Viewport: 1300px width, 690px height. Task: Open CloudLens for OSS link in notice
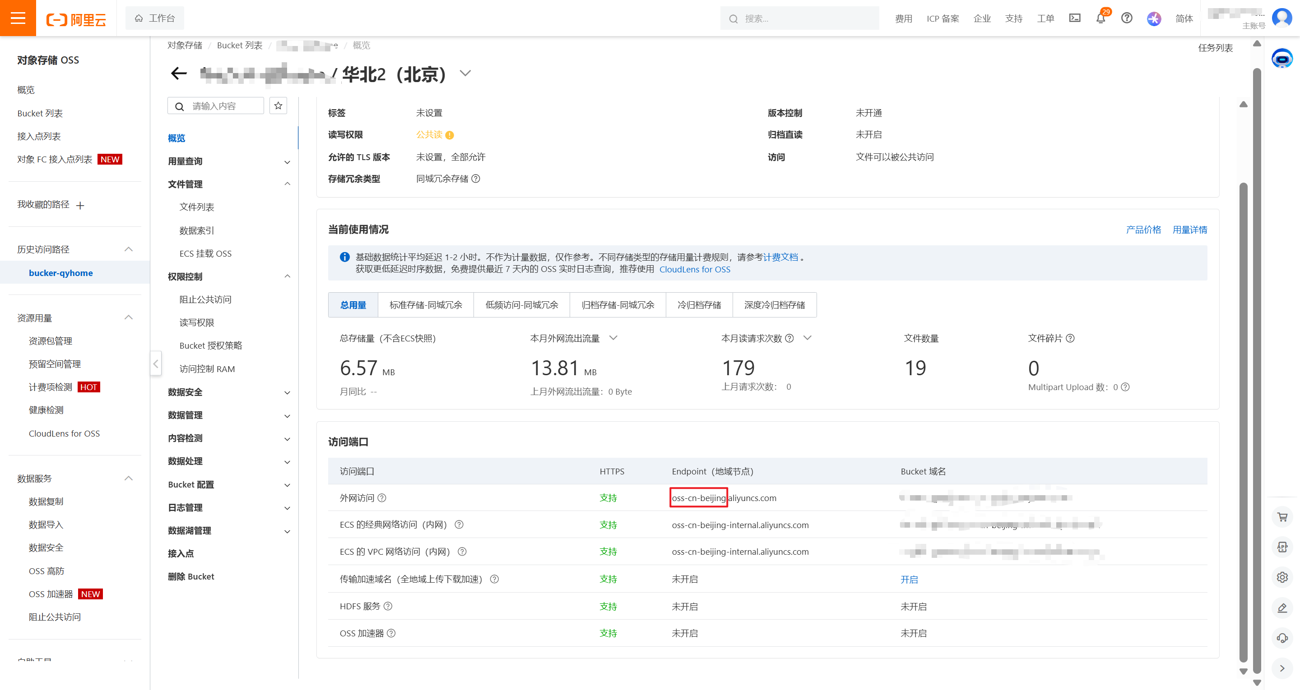(694, 269)
